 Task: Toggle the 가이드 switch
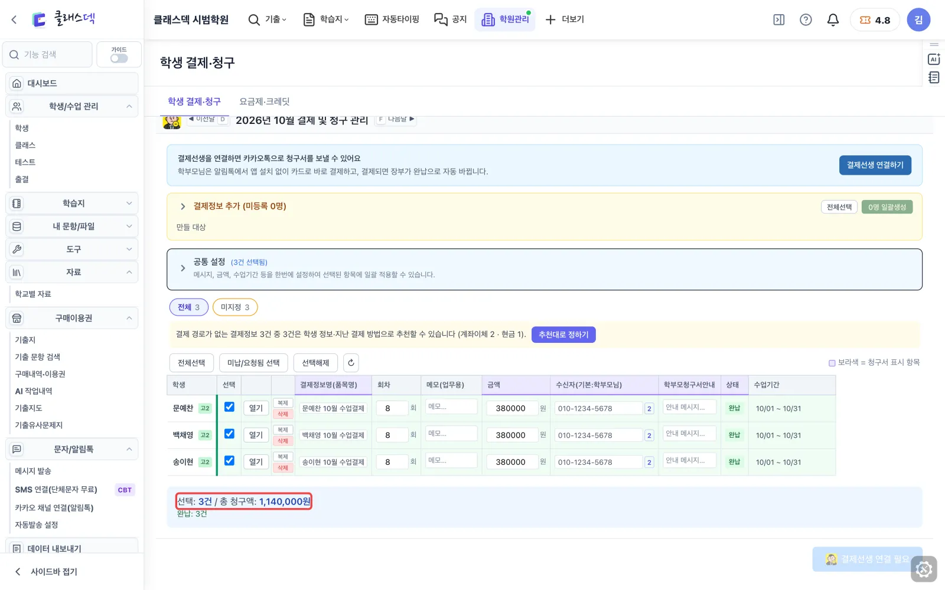coord(119,58)
